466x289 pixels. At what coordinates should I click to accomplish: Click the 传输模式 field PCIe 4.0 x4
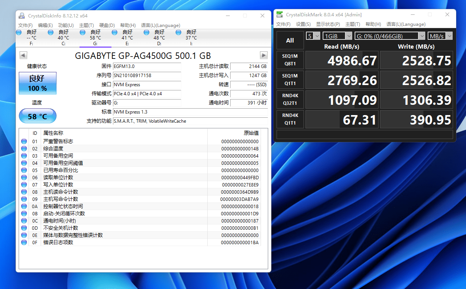click(x=147, y=94)
